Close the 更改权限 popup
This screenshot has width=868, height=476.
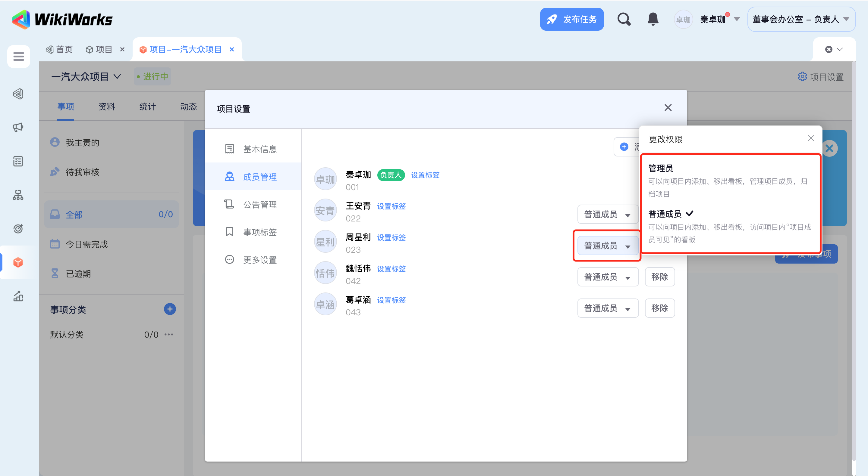pos(811,138)
